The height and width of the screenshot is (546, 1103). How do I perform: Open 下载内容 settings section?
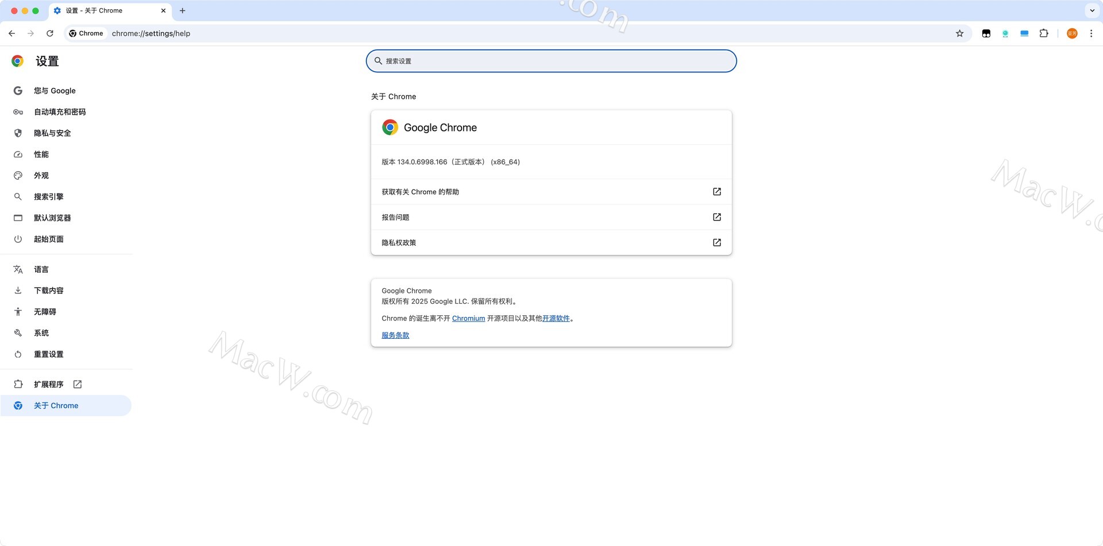point(66,291)
